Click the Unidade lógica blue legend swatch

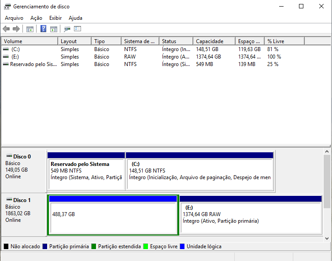click(x=182, y=246)
